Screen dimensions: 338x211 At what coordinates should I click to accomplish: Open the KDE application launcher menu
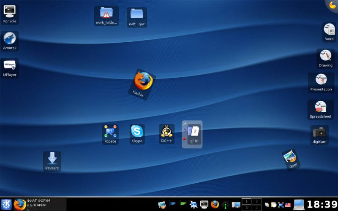6,204
